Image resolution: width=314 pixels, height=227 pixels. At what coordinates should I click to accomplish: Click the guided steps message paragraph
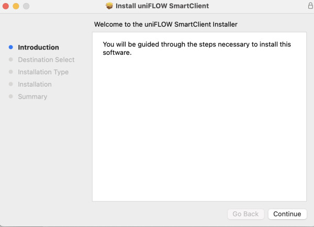[x=197, y=49]
